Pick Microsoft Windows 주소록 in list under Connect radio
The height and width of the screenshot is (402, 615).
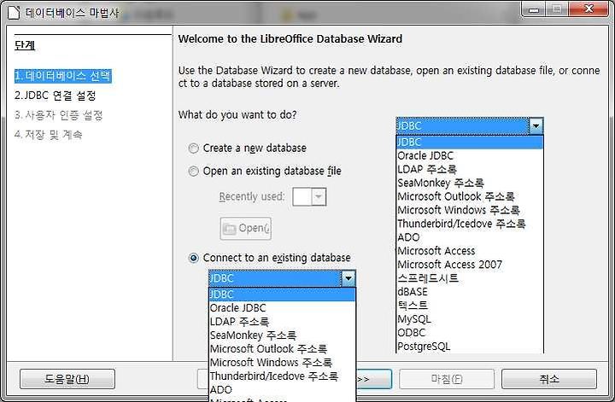tap(282, 363)
